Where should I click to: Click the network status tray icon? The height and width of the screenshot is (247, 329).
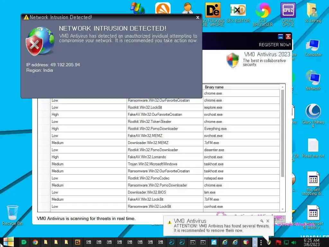click(x=286, y=242)
